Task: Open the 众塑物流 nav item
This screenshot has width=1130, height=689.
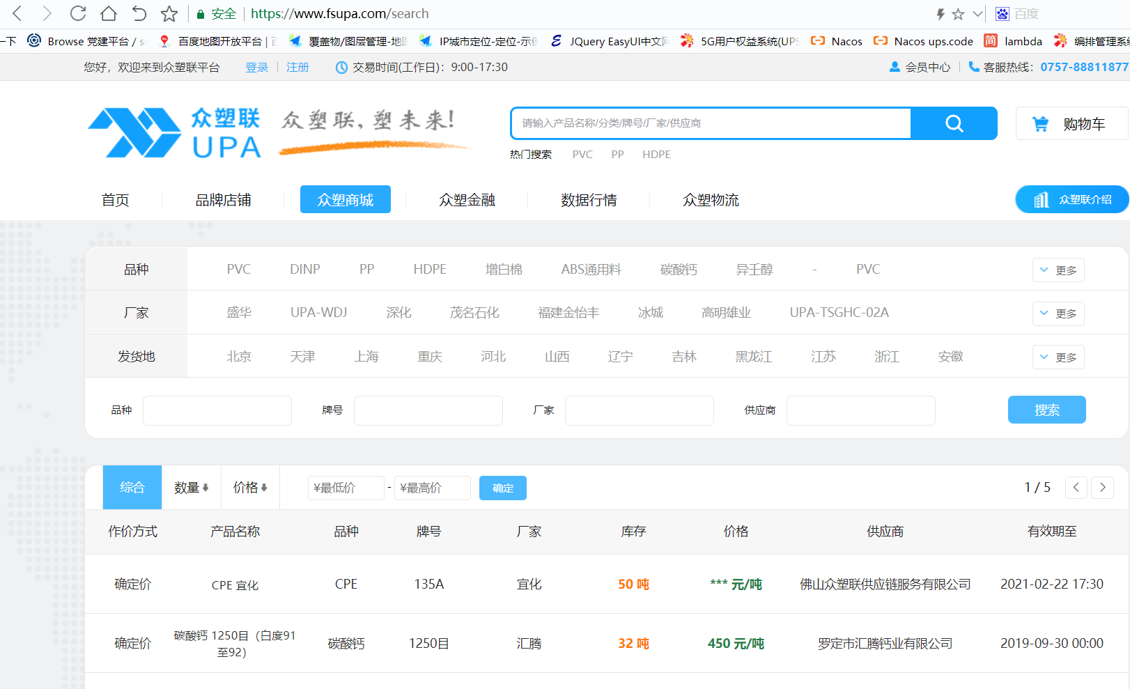Action: tap(711, 200)
